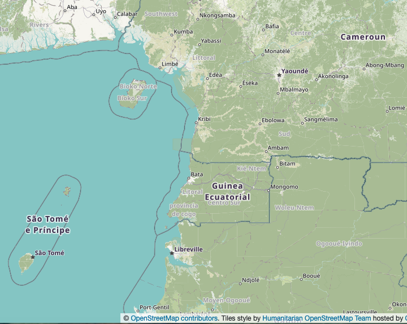
Task: Click the Guinea Ecuatorial country label
Action: tap(228, 191)
